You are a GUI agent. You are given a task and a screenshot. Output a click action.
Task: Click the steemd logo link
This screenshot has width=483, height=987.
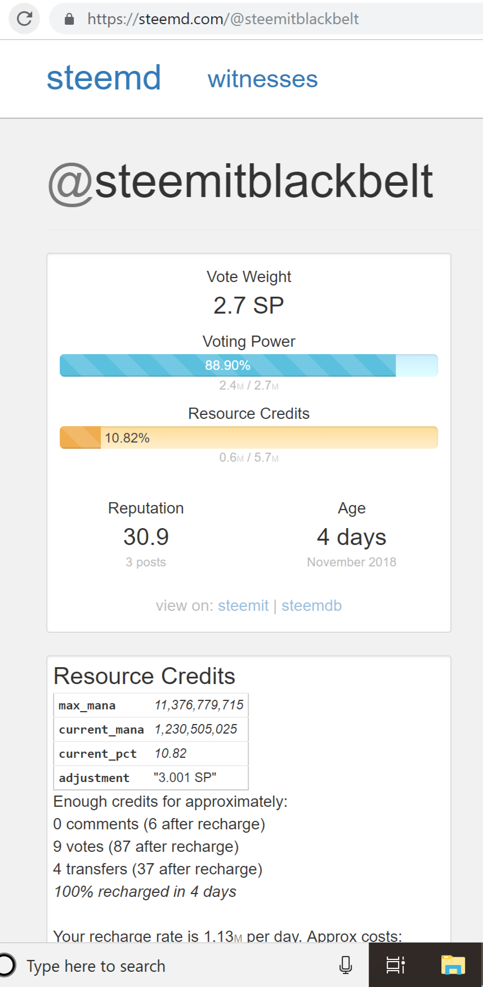(x=104, y=78)
